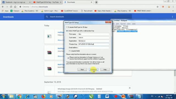The width and height of the screenshot is (176, 99).
Task: Close the Facebook tab
Action: [30, 2]
